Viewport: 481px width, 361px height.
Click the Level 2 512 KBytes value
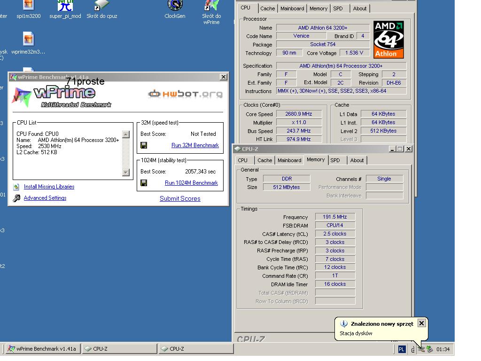383,131
